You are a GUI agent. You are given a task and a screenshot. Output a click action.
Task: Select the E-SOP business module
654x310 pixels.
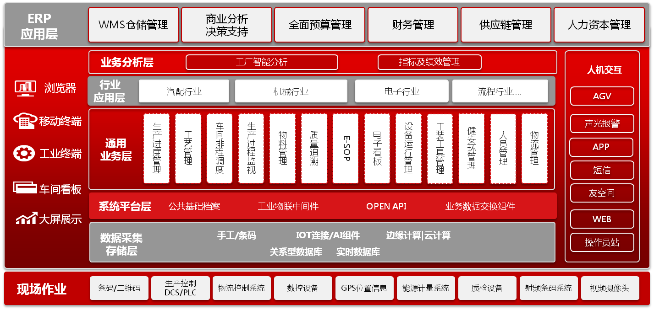click(345, 149)
